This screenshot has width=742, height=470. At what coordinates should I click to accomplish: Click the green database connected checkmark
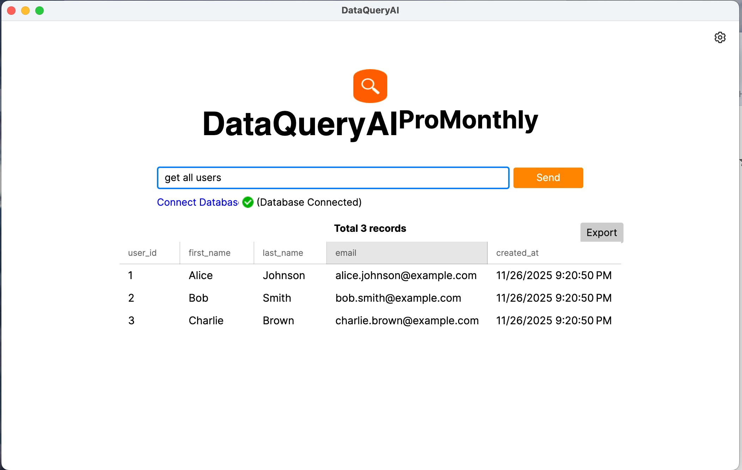point(248,202)
